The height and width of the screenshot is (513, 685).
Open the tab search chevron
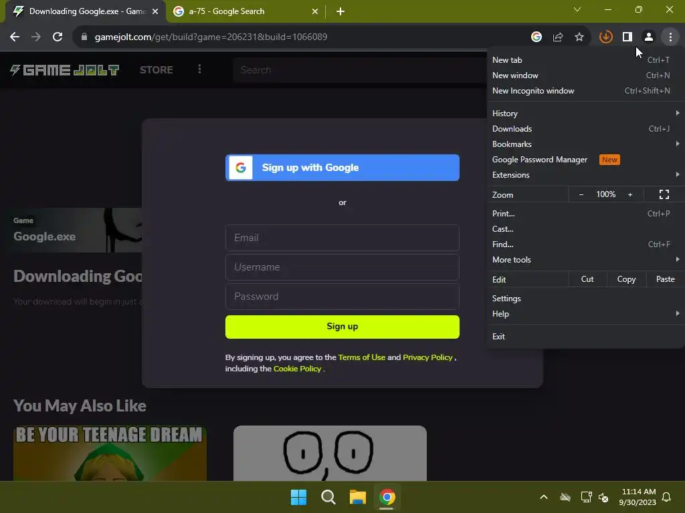point(577,9)
